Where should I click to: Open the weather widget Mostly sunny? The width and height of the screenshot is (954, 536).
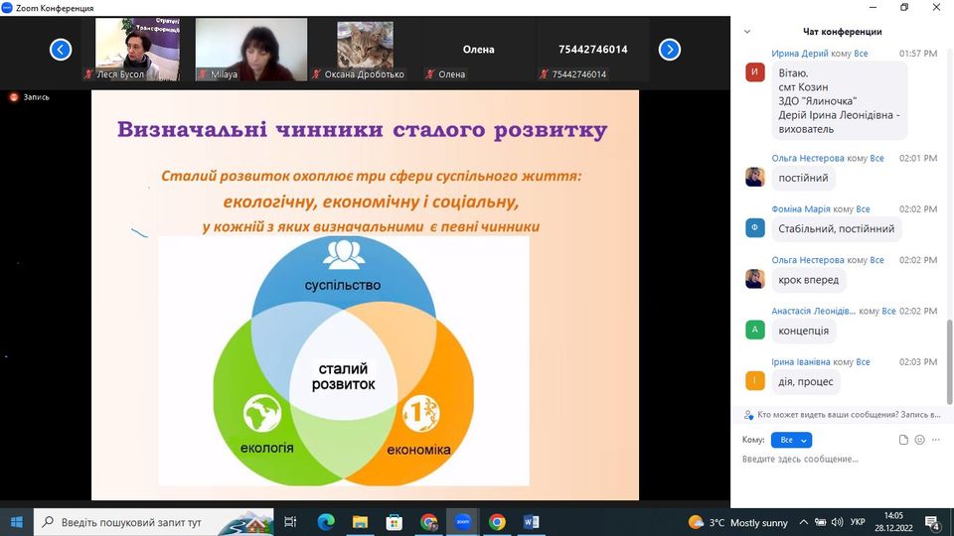pos(737,523)
